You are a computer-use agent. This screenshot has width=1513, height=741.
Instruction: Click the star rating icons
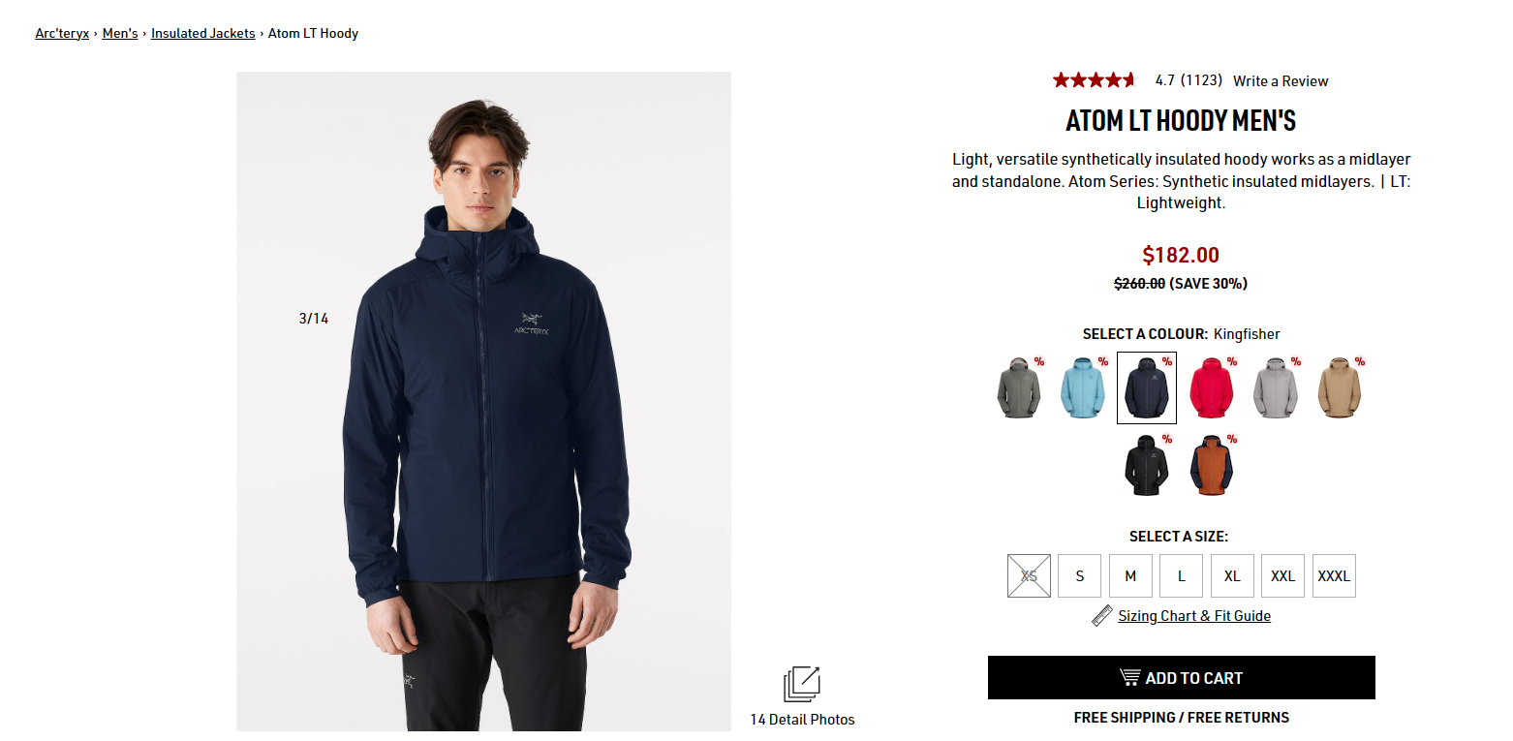tap(1094, 80)
